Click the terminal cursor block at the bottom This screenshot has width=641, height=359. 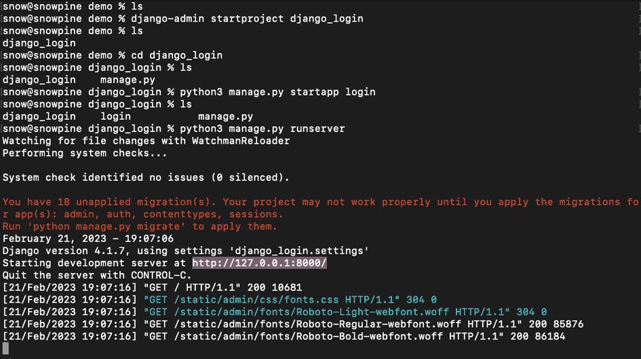click(6, 349)
